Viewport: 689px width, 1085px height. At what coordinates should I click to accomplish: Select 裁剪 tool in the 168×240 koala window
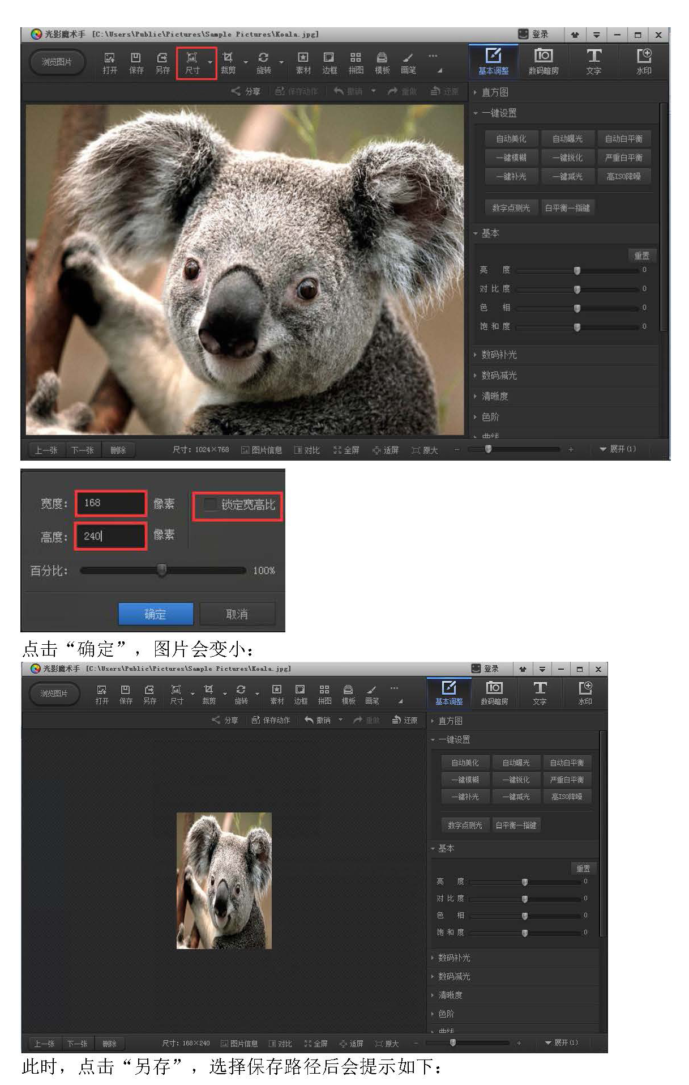pyautogui.click(x=209, y=695)
